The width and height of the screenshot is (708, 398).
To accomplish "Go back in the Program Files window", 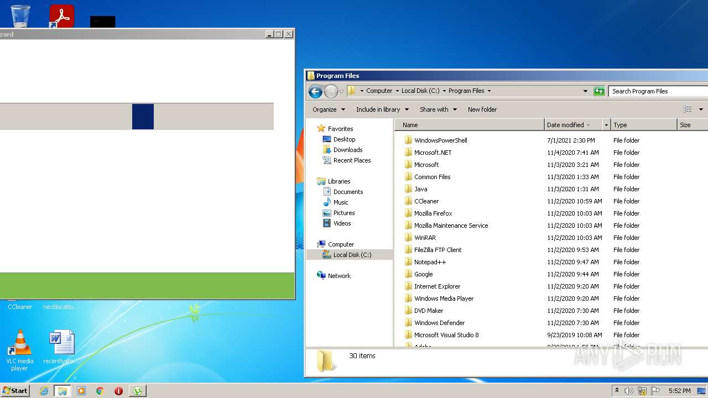I will (315, 91).
